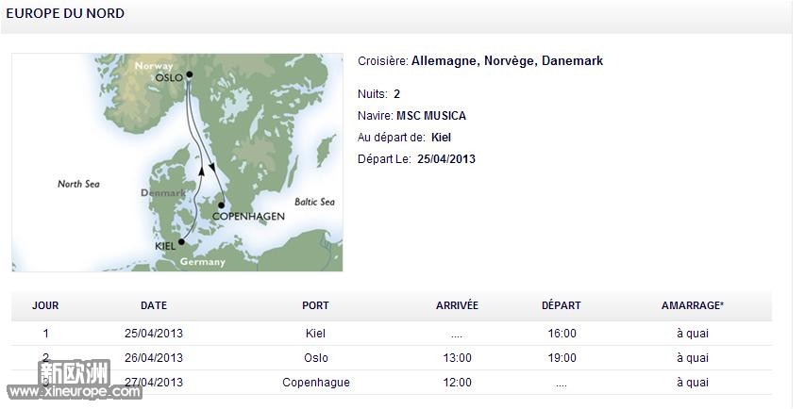Screen dimensions: 805x409
Task: Click the AMARRAGE* column header
Action: [693, 305]
